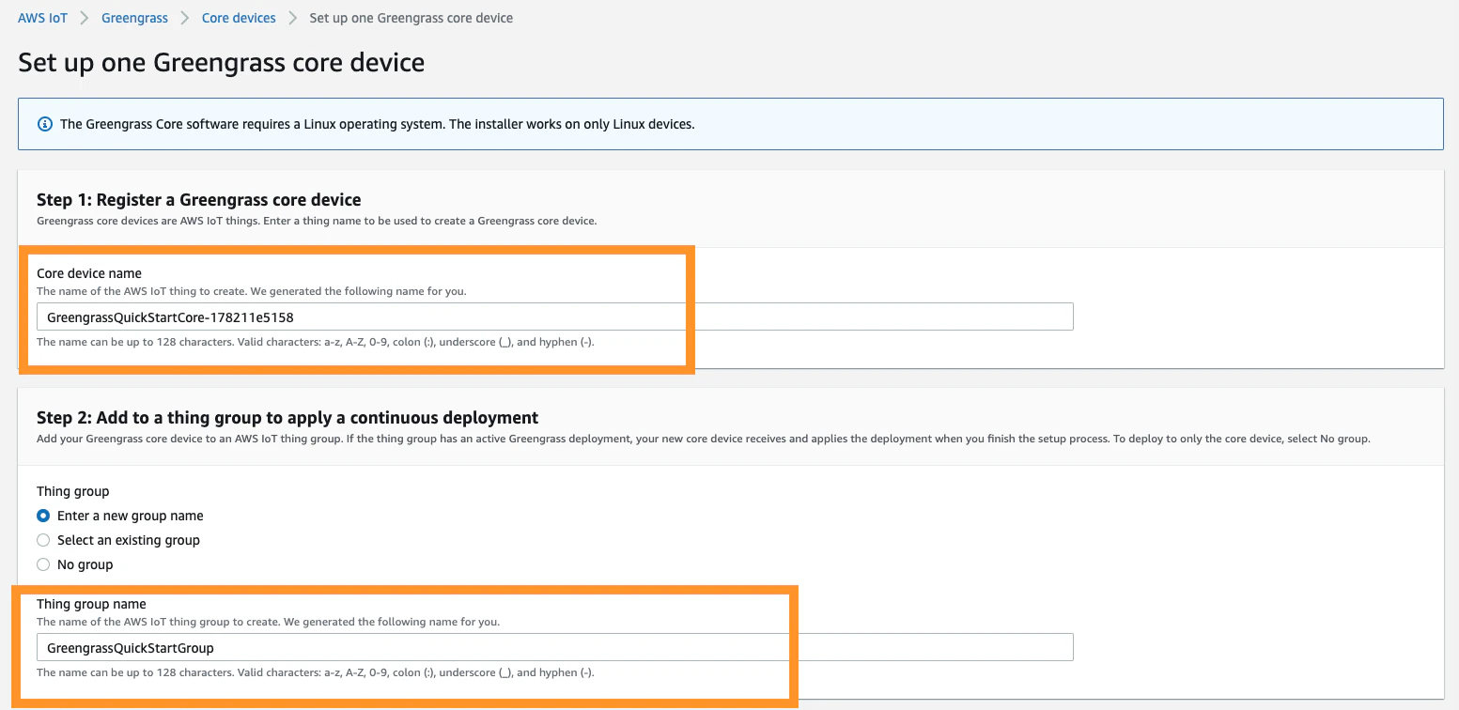
Task: Click the 'Core device name' field label
Action: pos(89,273)
